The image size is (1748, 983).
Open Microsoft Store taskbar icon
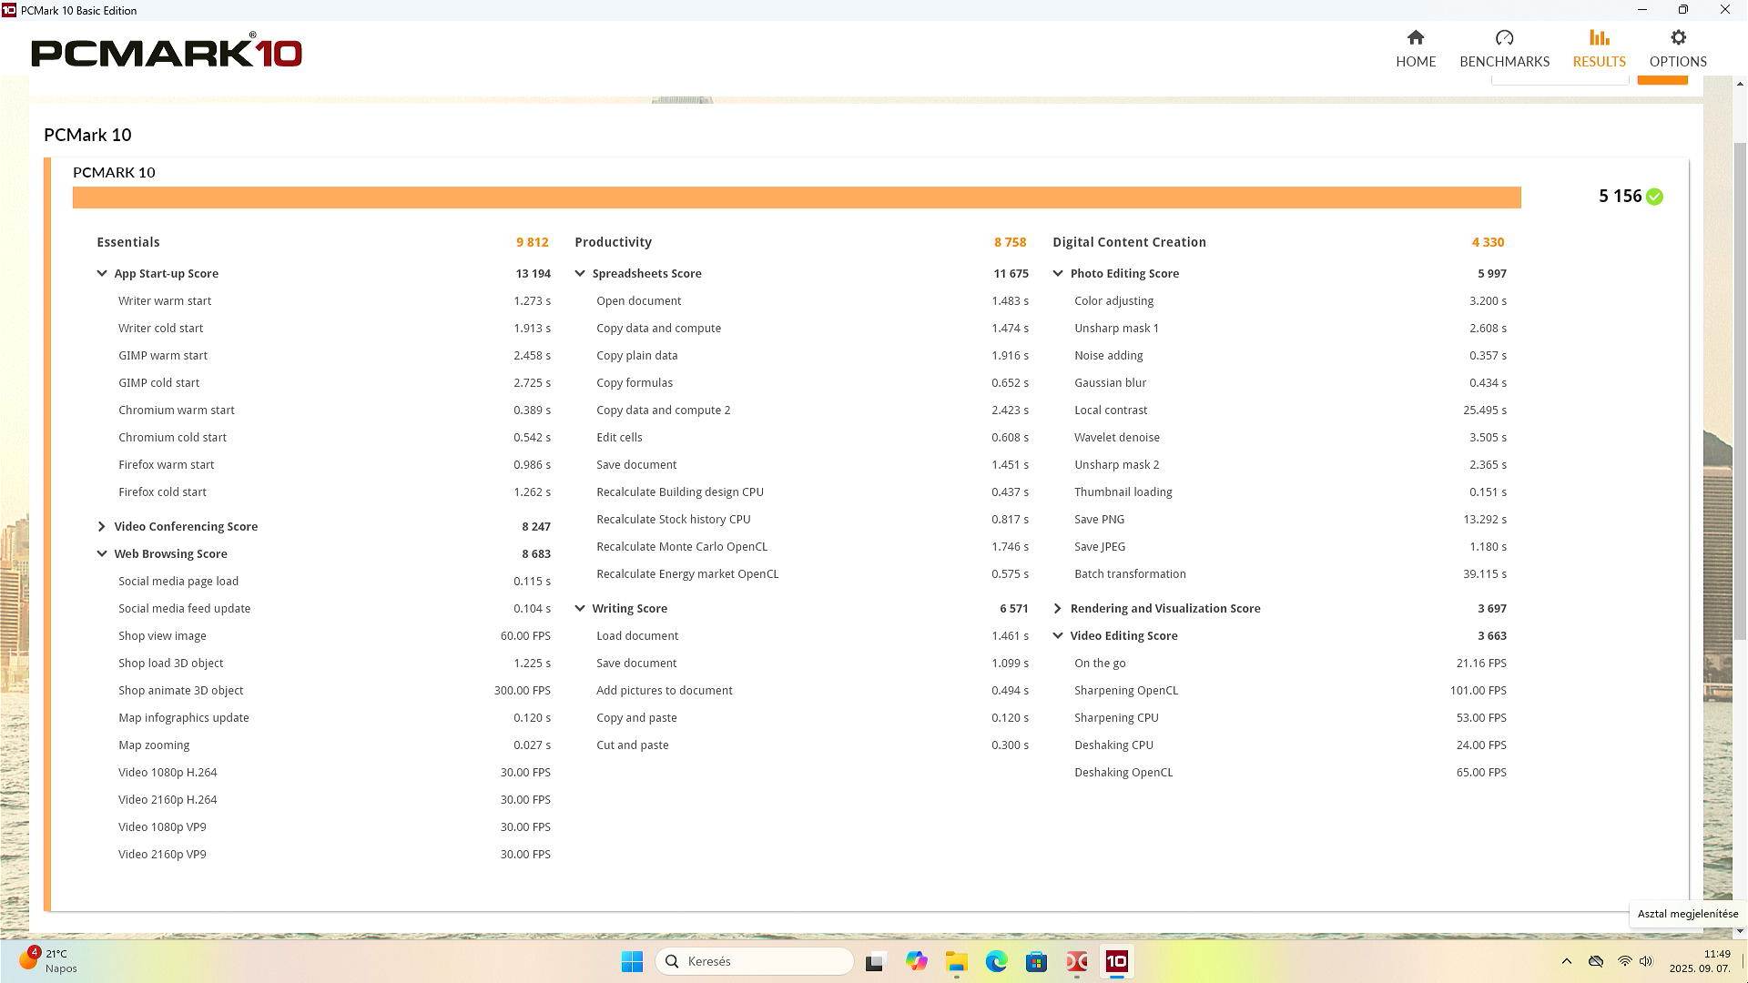point(1036,961)
